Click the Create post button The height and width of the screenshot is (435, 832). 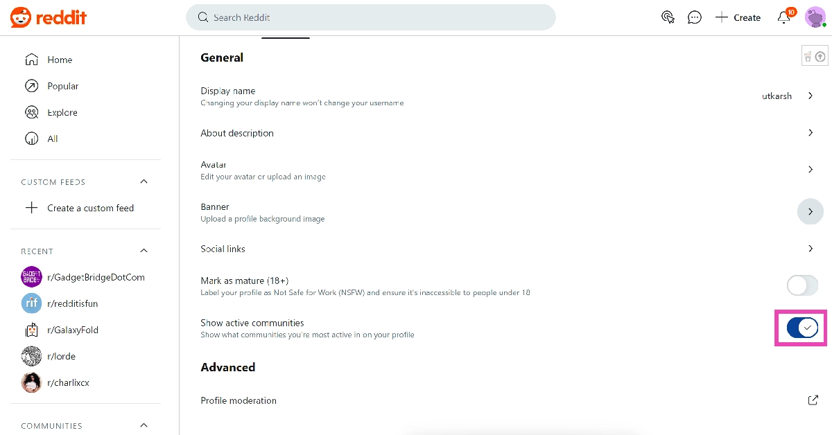[x=738, y=17]
